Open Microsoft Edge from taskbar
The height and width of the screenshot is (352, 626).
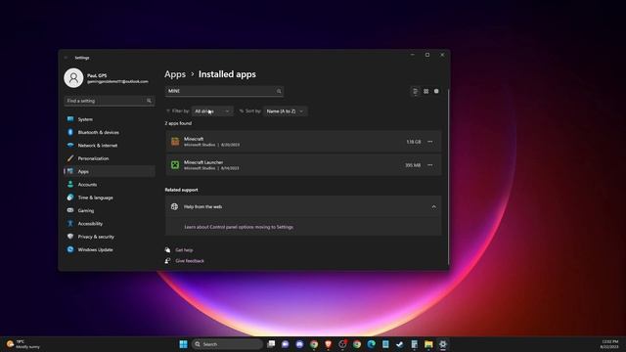372,344
